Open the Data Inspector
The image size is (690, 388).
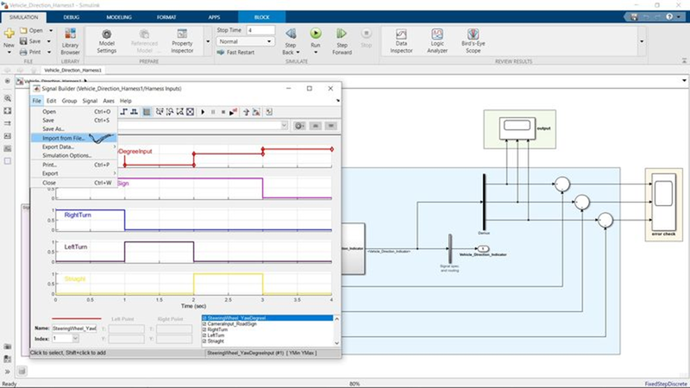click(401, 41)
